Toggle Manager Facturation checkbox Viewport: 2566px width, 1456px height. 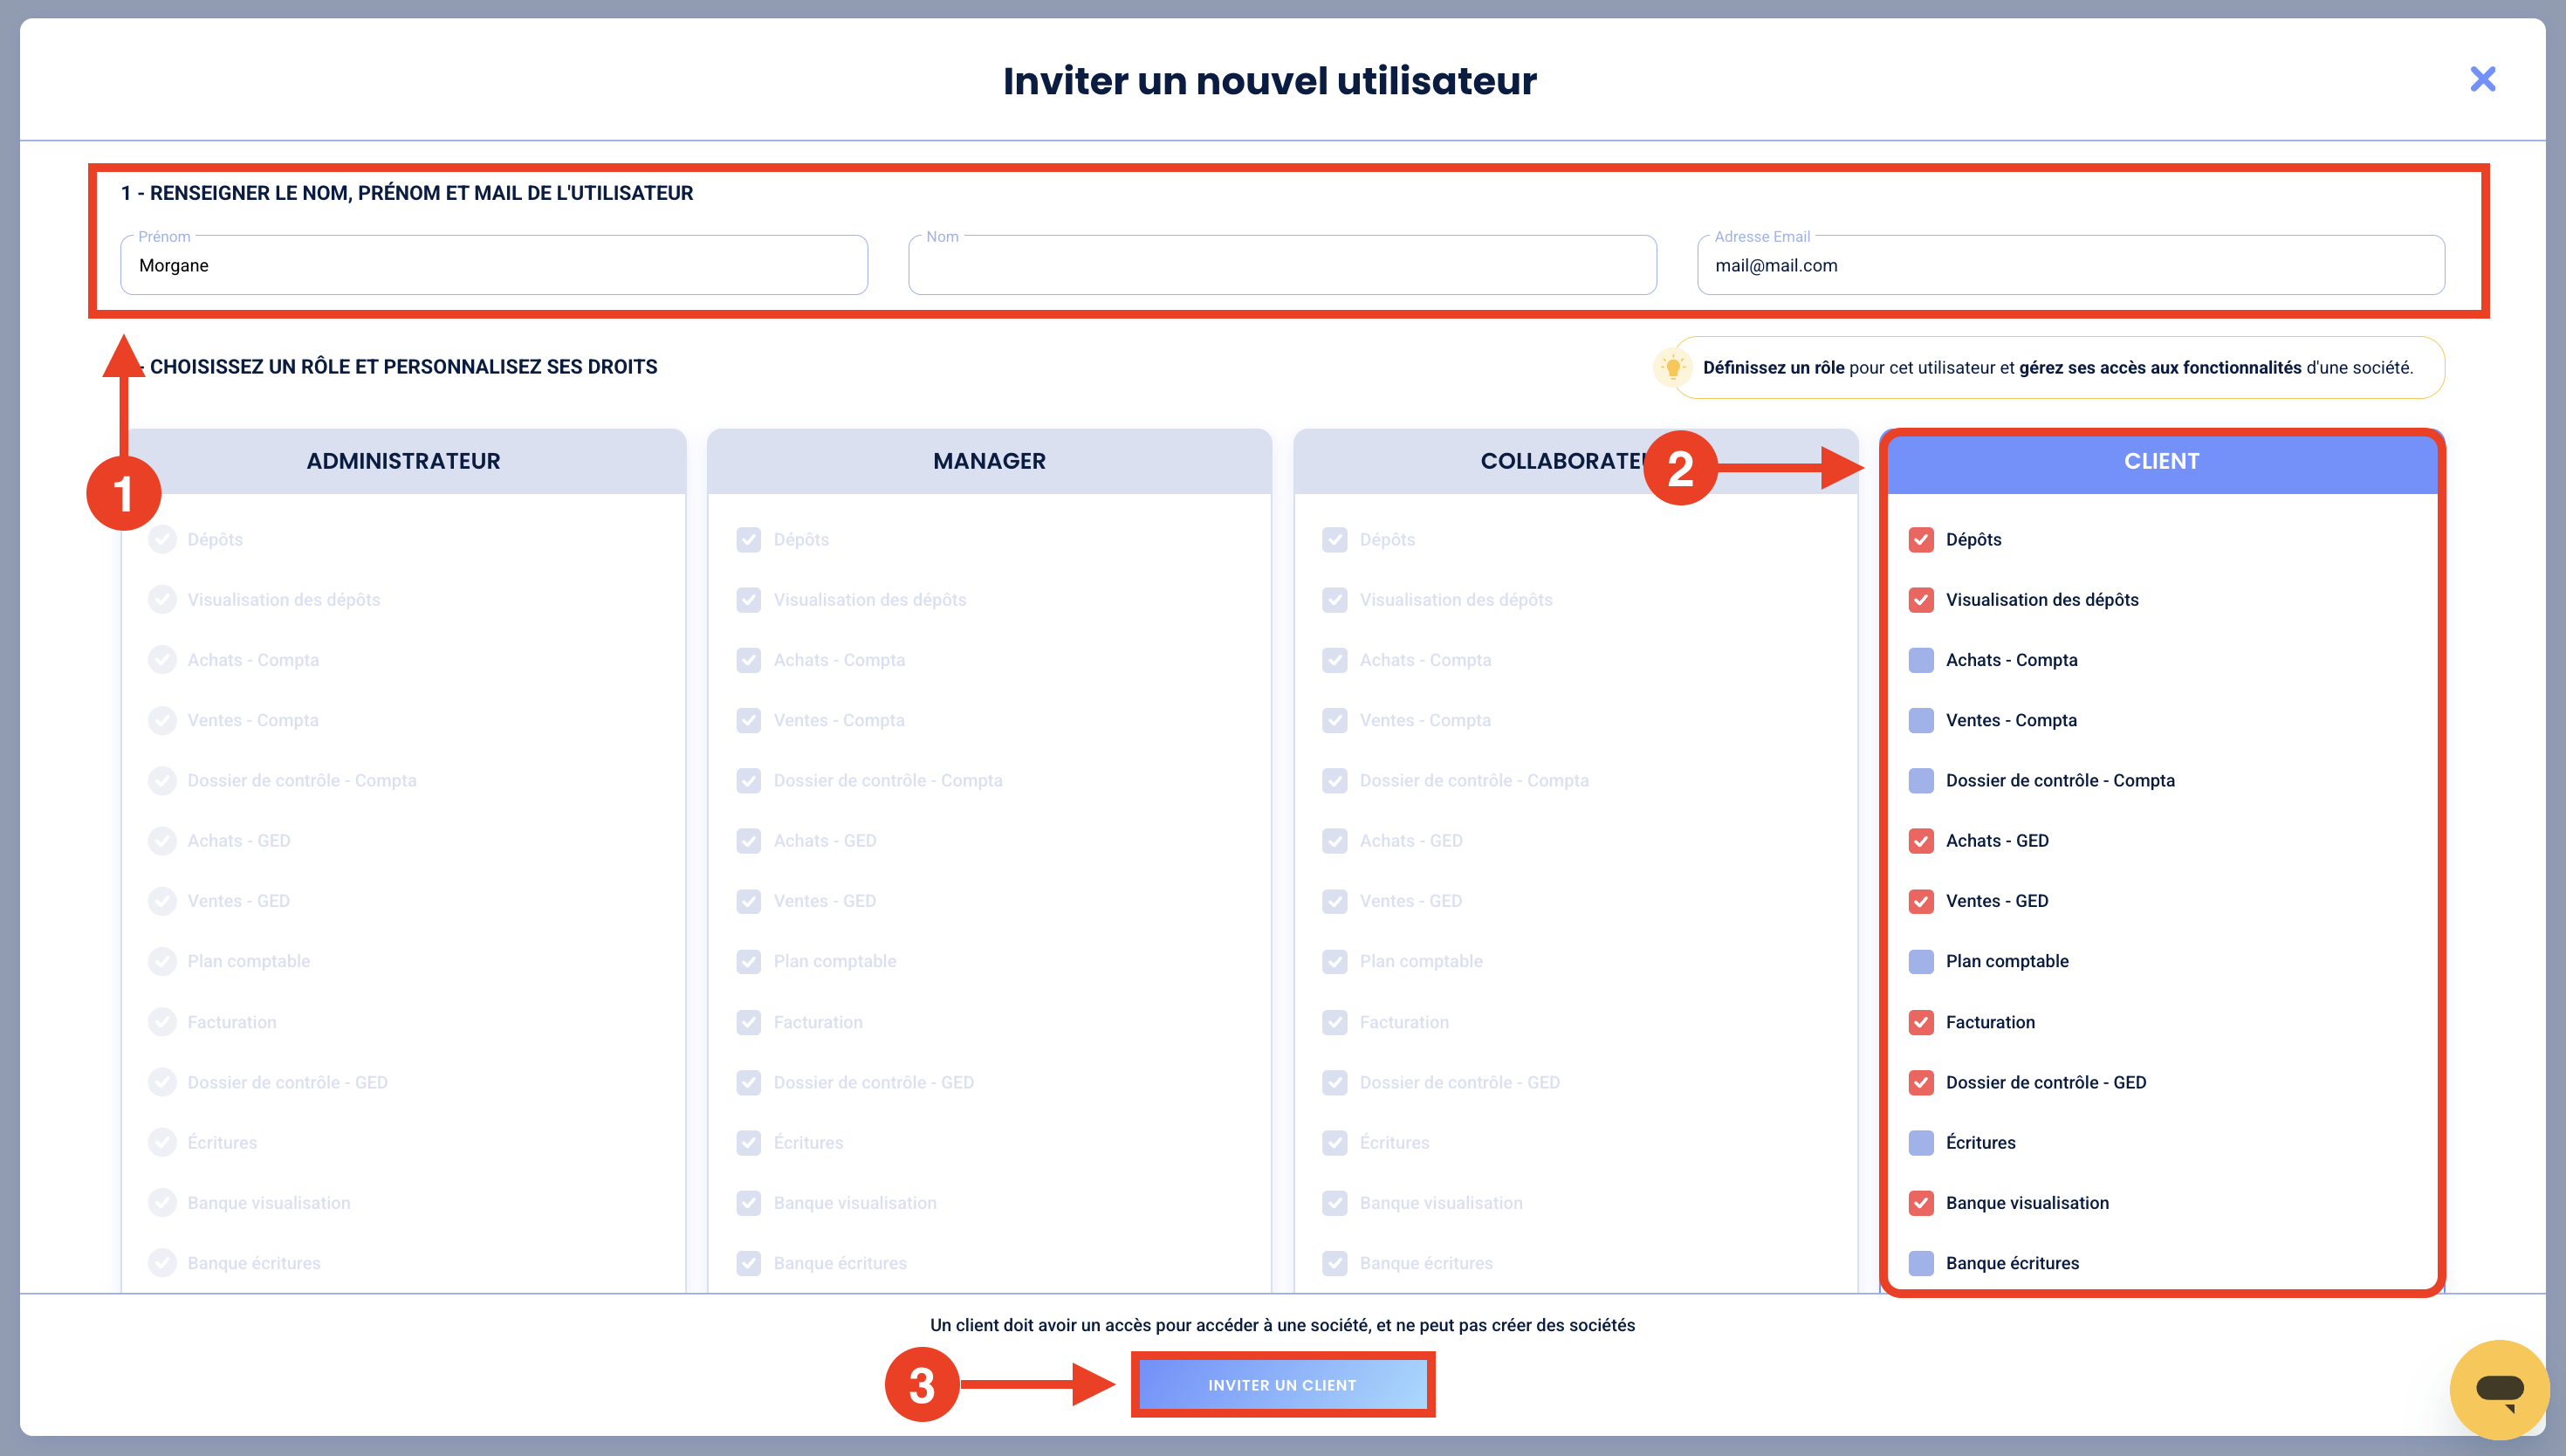tap(749, 1022)
